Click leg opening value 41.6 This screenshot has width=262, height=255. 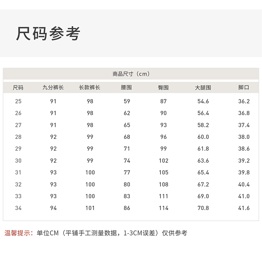tap(244, 208)
